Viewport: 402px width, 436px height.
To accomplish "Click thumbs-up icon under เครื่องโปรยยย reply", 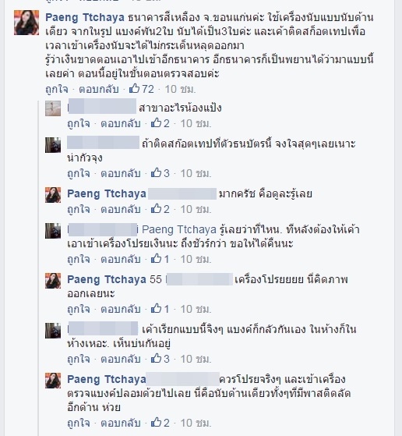I will coord(156,308).
